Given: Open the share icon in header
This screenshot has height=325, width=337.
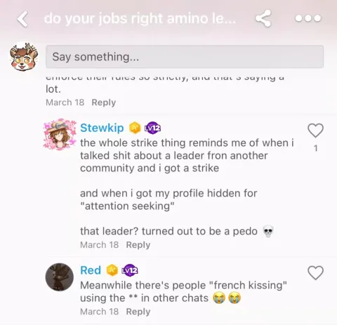Looking at the screenshot, I should click(x=263, y=18).
